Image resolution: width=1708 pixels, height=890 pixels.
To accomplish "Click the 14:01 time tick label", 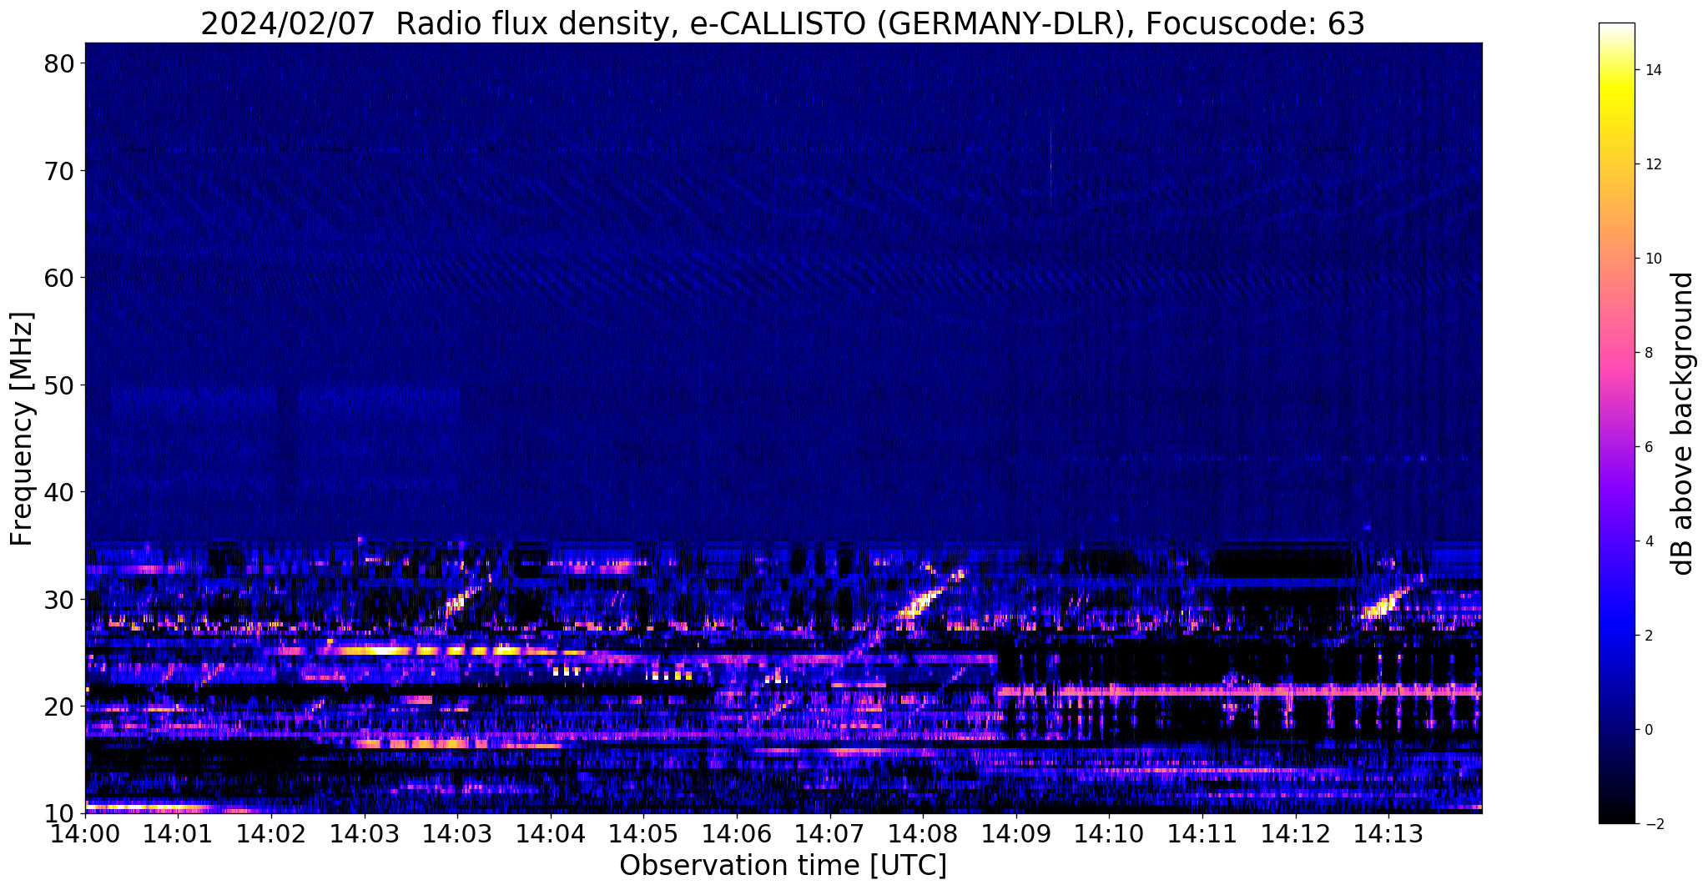I will 179,834.
